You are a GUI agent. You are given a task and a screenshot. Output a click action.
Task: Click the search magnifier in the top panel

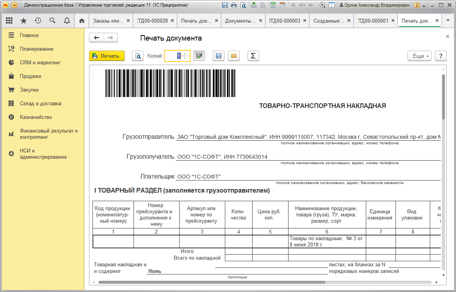click(x=52, y=21)
